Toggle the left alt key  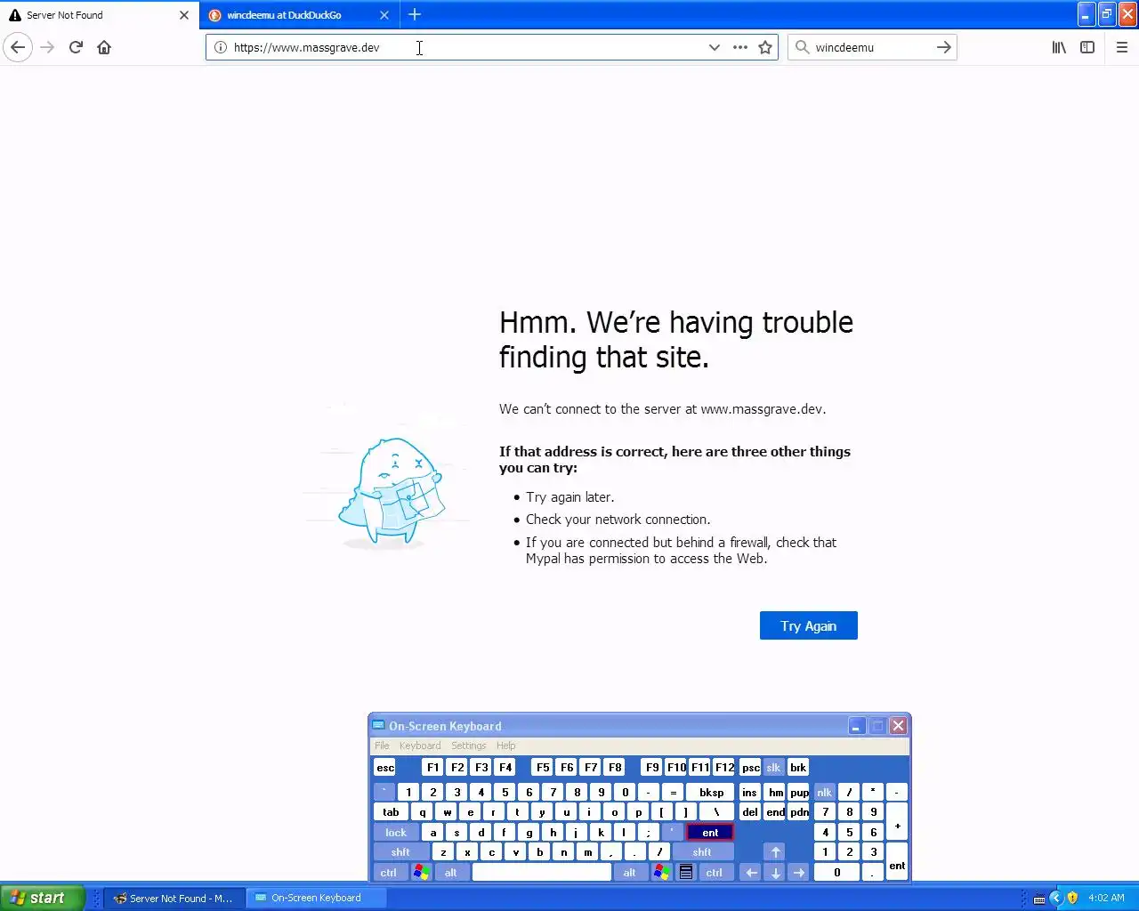coord(451,872)
